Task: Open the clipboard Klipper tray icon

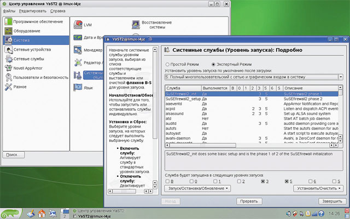Action: 308,214
